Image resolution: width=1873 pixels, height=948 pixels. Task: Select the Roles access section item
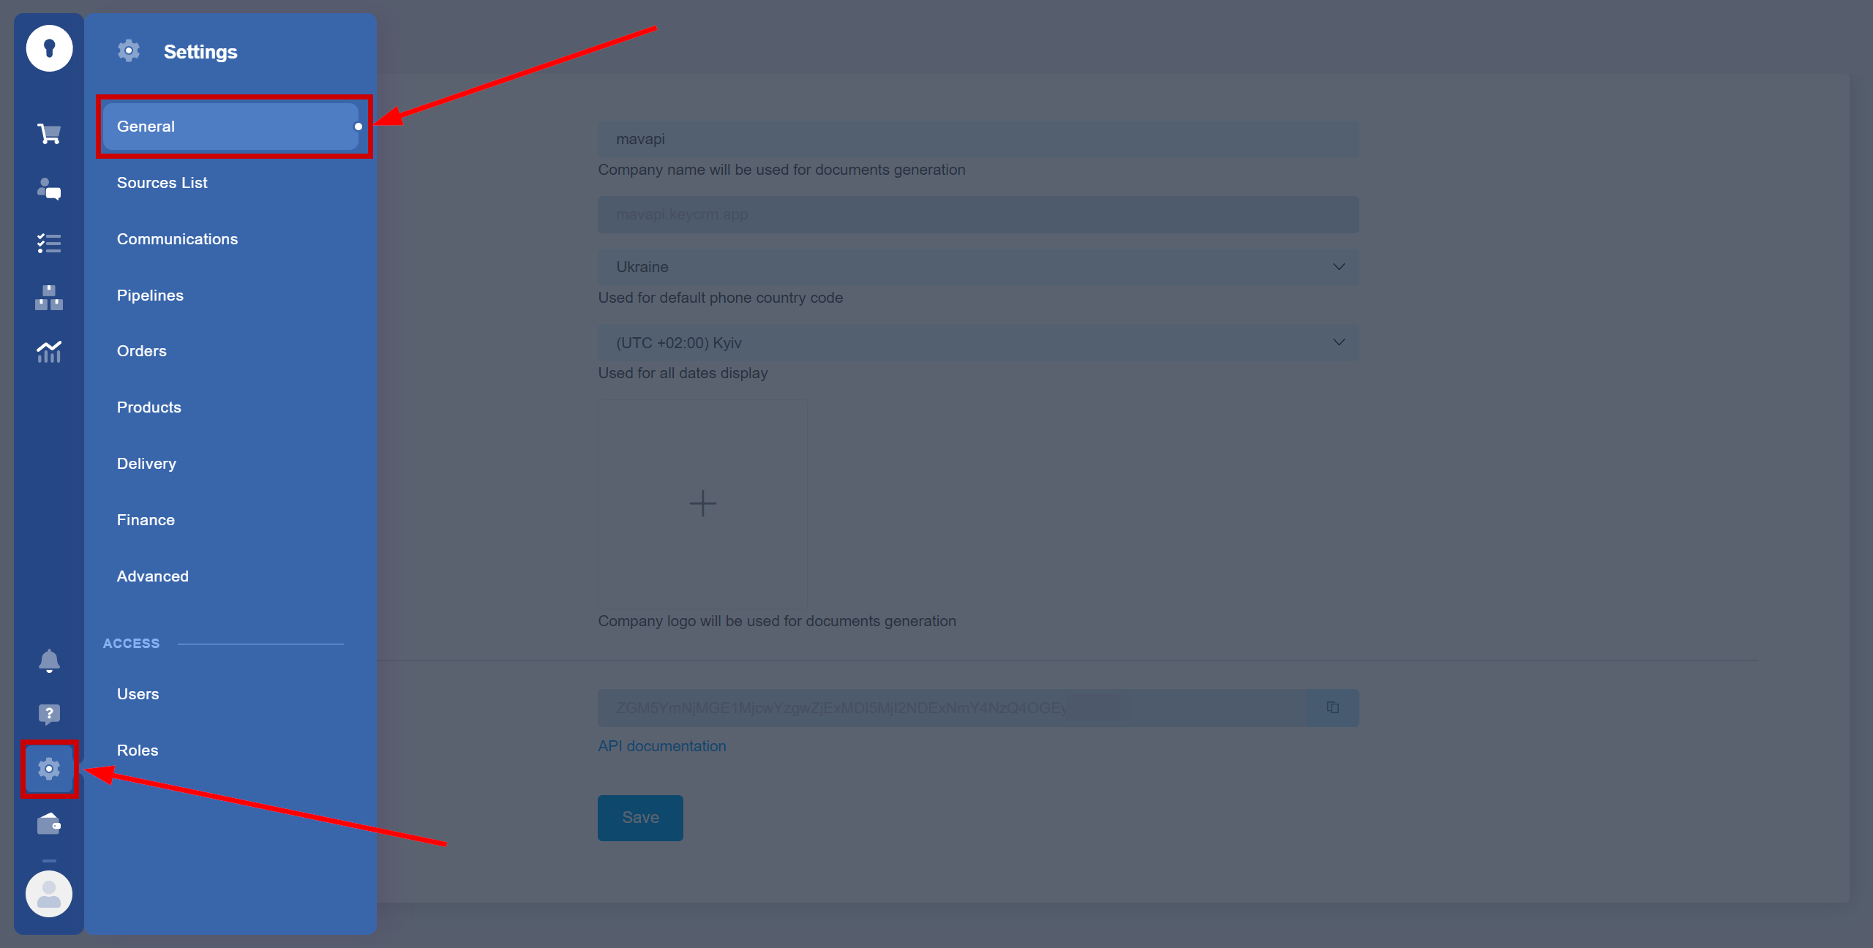(x=138, y=748)
